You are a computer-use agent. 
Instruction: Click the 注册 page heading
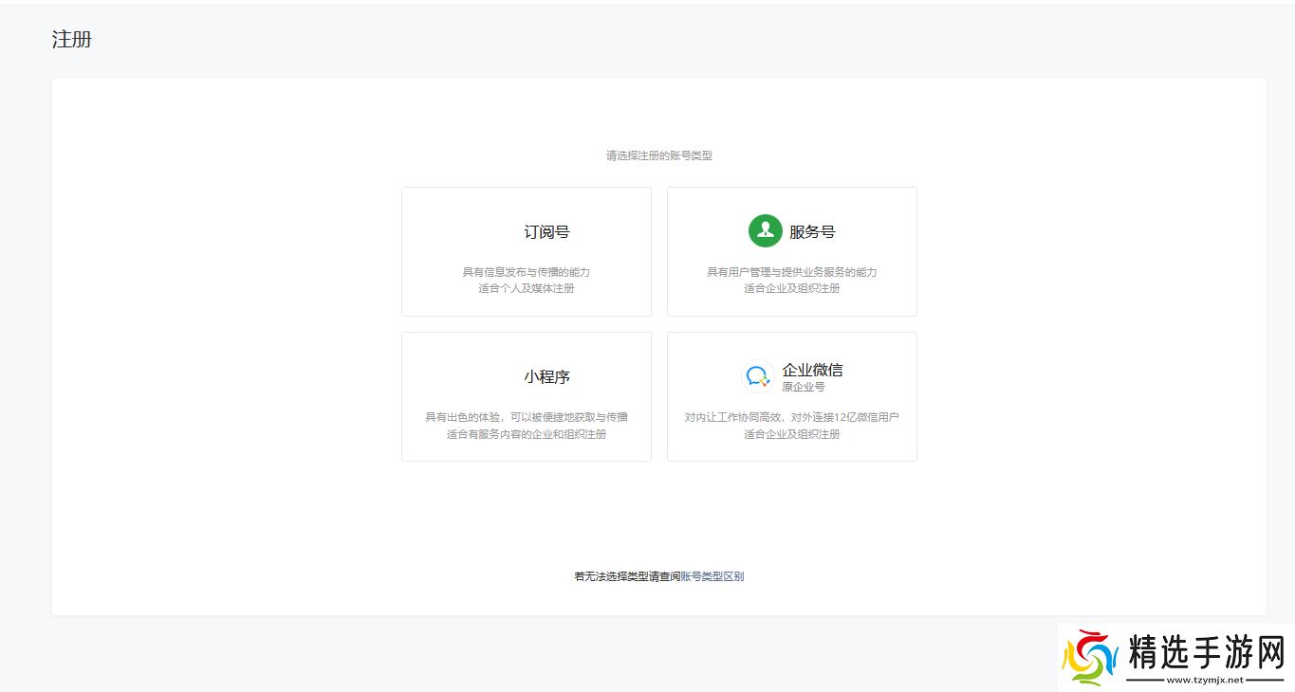[x=72, y=40]
